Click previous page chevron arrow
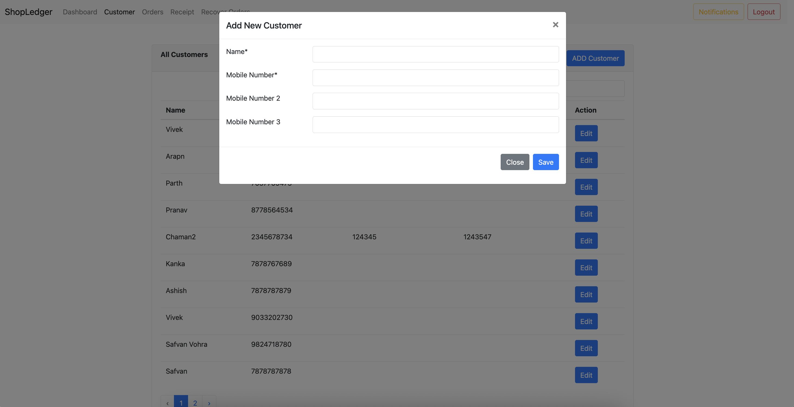Viewport: 794px width, 407px height. click(x=167, y=402)
